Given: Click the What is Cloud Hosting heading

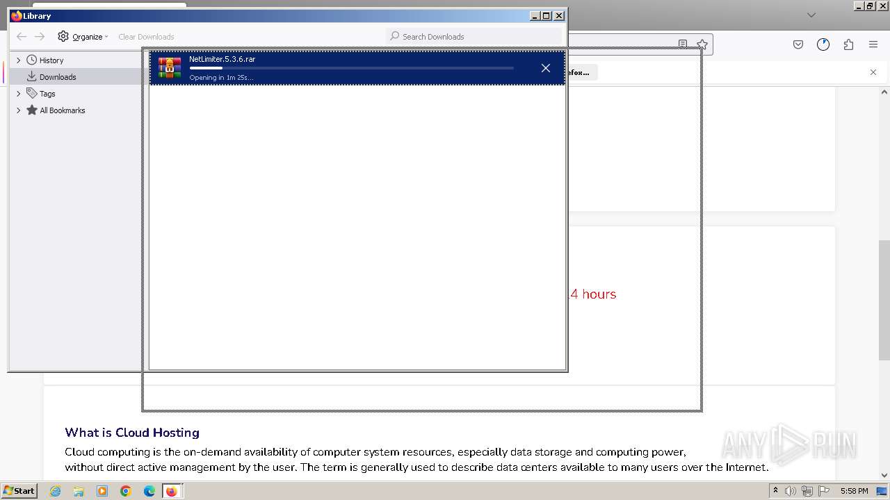Looking at the screenshot, I should (132, 433).
